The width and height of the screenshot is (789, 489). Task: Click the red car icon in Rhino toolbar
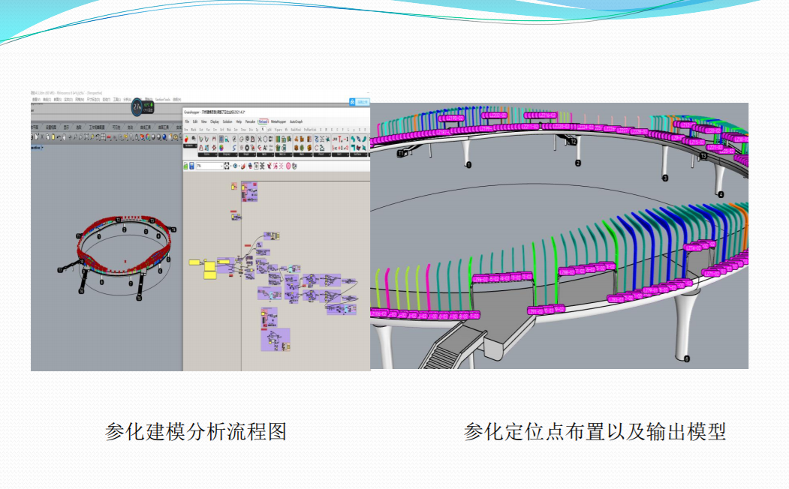pos(109,136)
